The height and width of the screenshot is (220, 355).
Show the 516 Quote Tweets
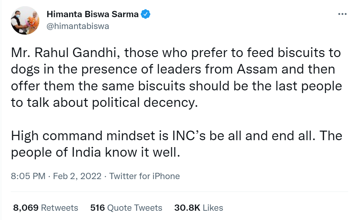(x=126, y=208)
